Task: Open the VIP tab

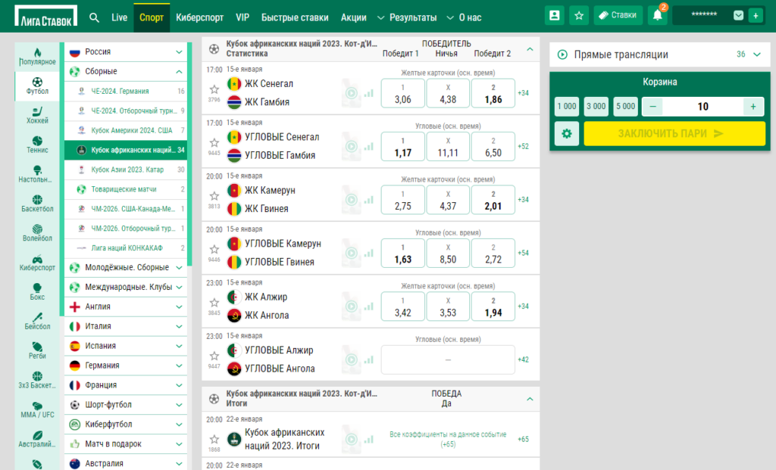Action: coord(242,17)
